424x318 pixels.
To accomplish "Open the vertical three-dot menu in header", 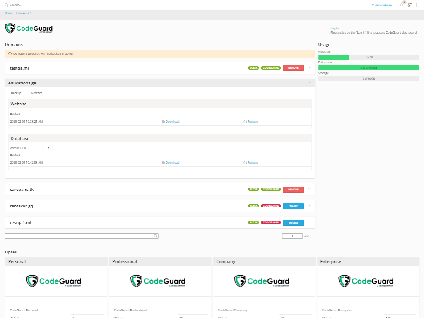I will pyautogui.click(x=417, y=5).
